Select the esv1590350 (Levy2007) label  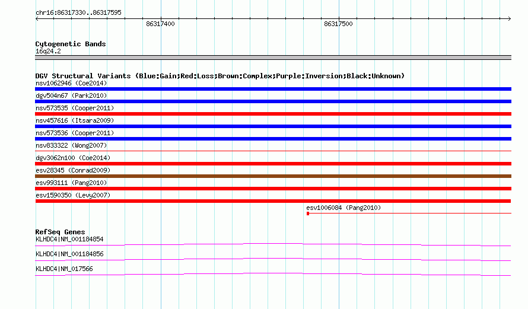coord(73,195)
